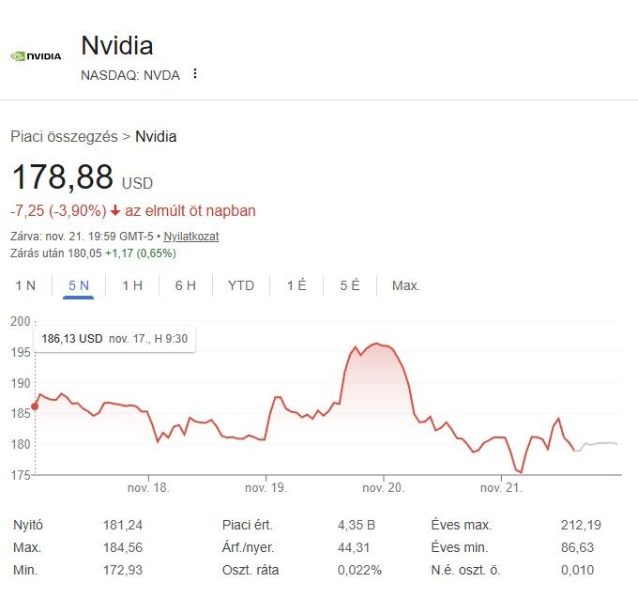Screen dimensions: 638x598
Task: Open the three-dot more options menu
Action: pos(195,73)
